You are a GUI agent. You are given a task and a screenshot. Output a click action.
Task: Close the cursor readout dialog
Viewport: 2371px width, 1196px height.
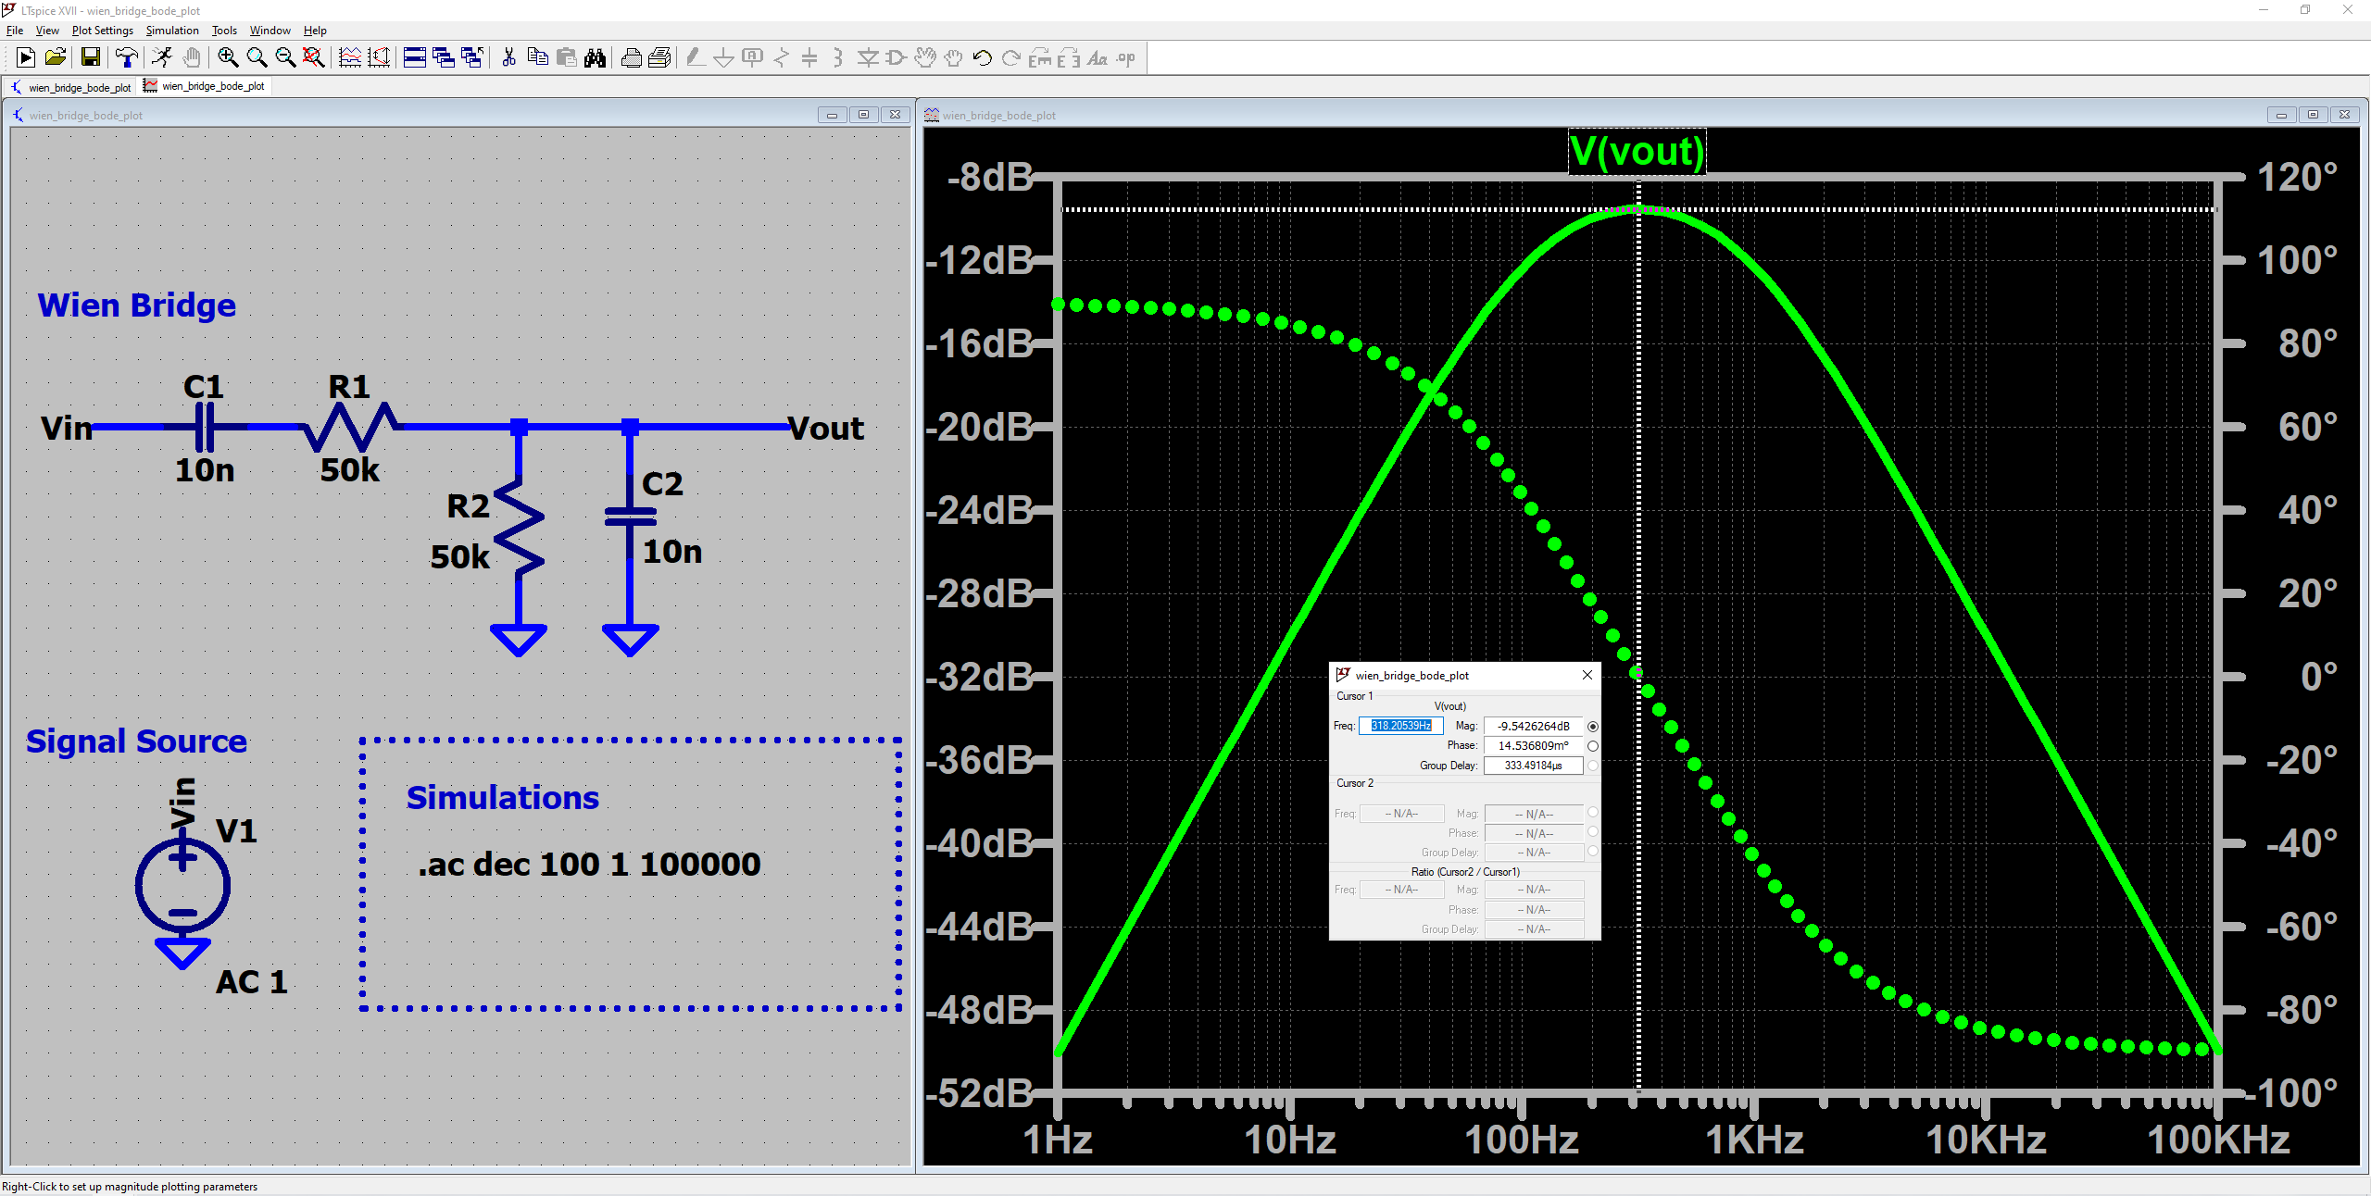[1587, 675]
